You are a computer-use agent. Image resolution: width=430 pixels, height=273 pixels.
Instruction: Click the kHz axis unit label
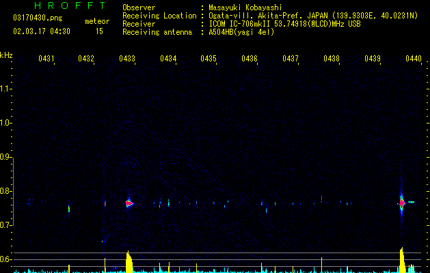[x=6, y=55]
